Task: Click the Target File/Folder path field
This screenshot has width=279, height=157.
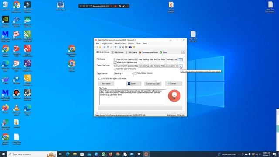Action: pos(146,66)
